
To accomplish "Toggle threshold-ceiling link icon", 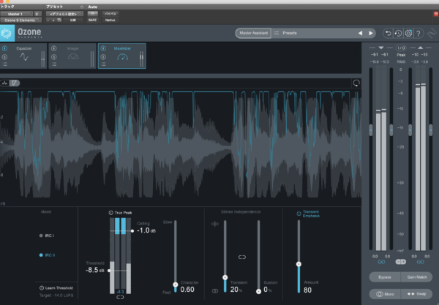I will click(x=120, y=297).
